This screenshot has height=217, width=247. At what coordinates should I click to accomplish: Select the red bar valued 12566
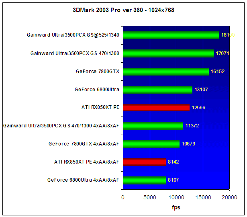click(x=156, y=108)
